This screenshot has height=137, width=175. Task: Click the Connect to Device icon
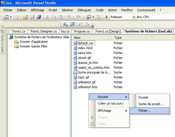coord(65,24)
